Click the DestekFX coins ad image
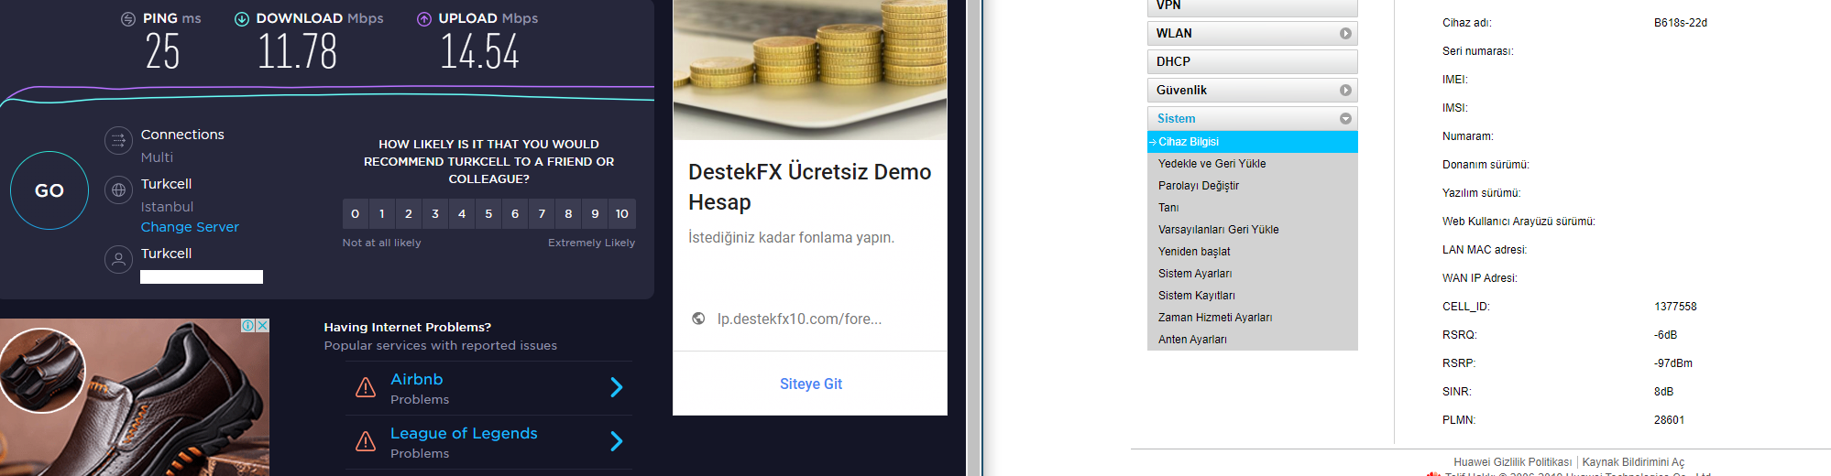This screenshot has height=476, width=1831. 810,70
